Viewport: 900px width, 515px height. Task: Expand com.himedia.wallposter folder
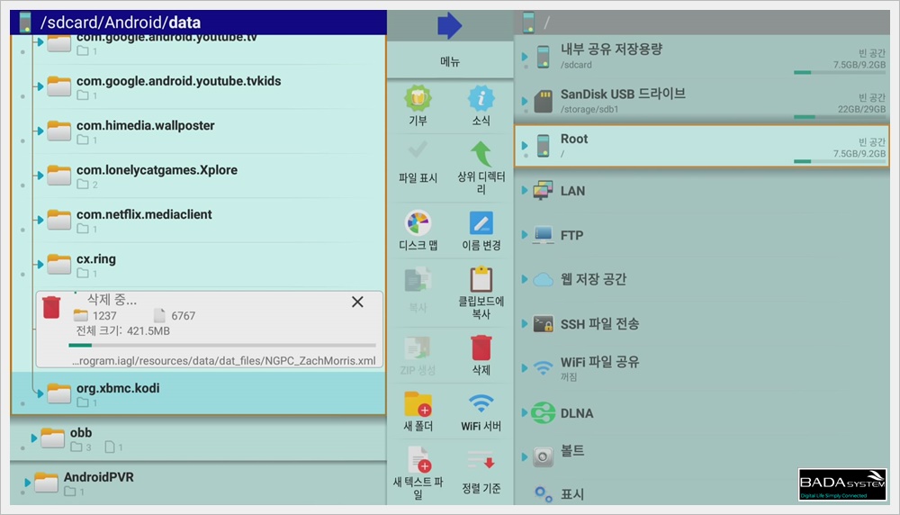click(39, 131)
